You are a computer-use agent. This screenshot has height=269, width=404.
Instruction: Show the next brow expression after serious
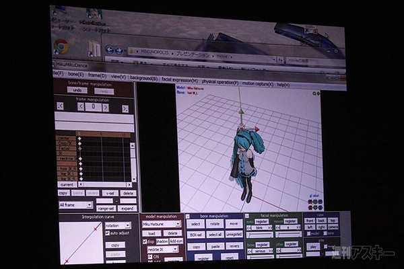[x=271, y=251]
